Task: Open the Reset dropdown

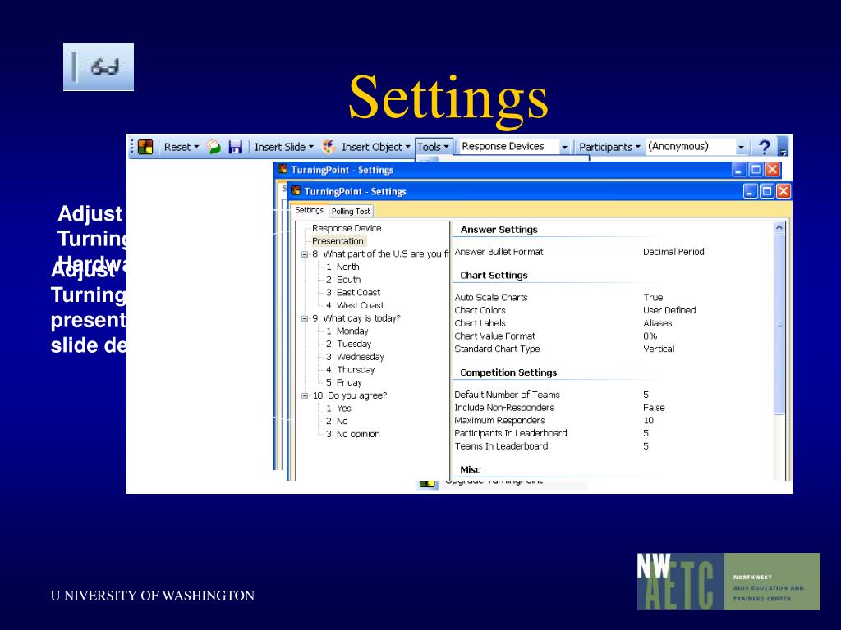Action: (x=182, y=147)
